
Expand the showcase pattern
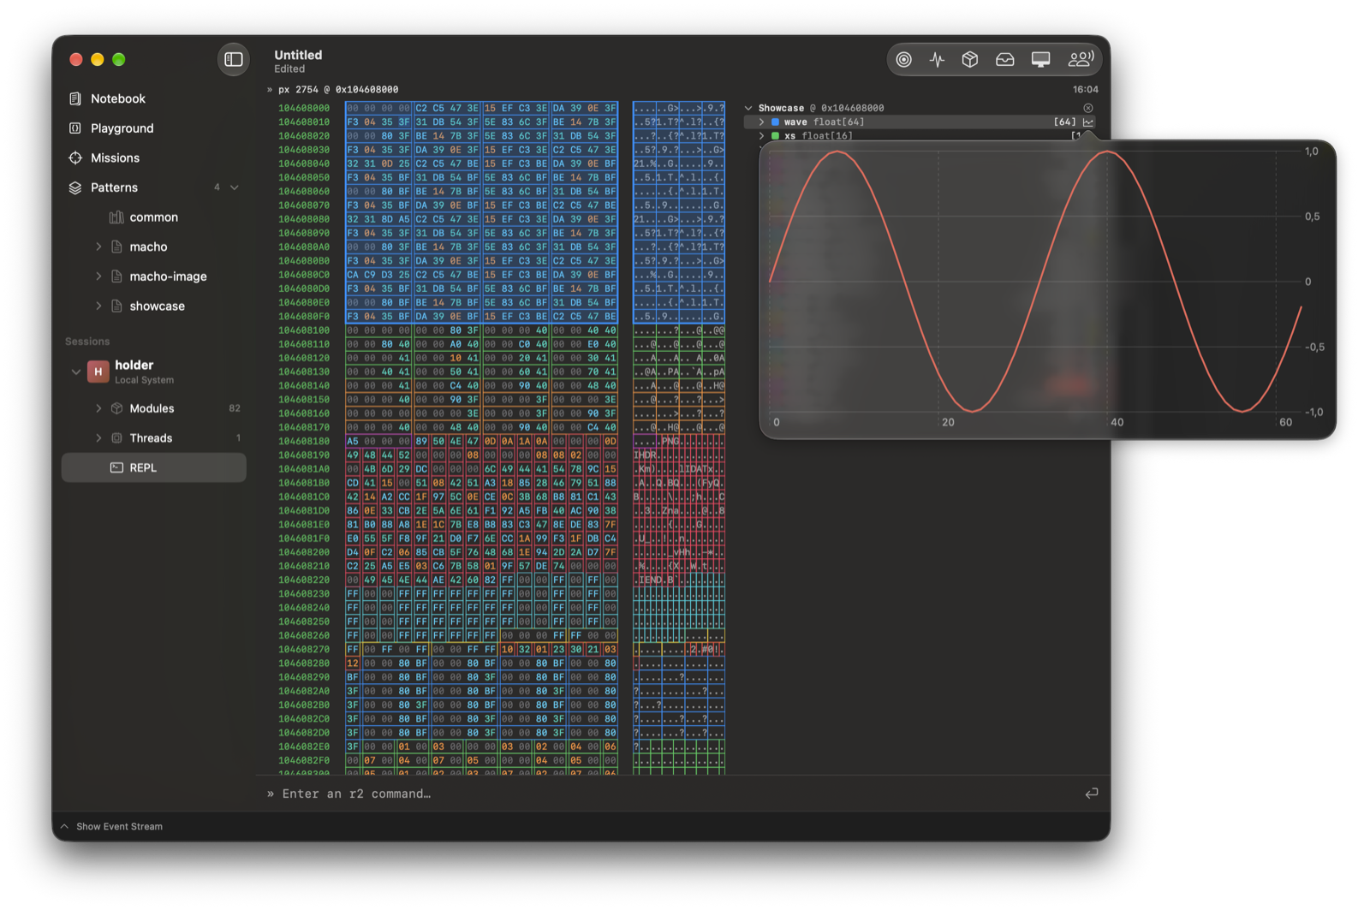coord(98,306)
